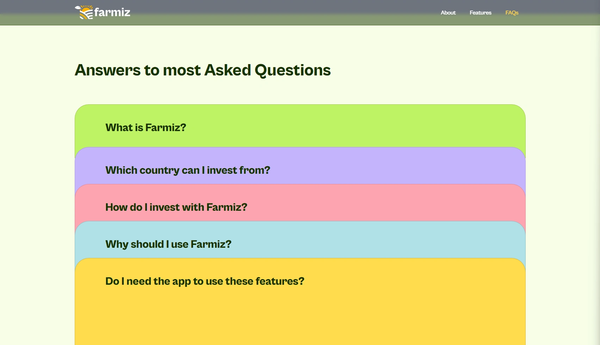Click the 'Answers to most Asked Questions' heading
The width and height of the screenshot is (600, 345).
click(x=203, y=70)
